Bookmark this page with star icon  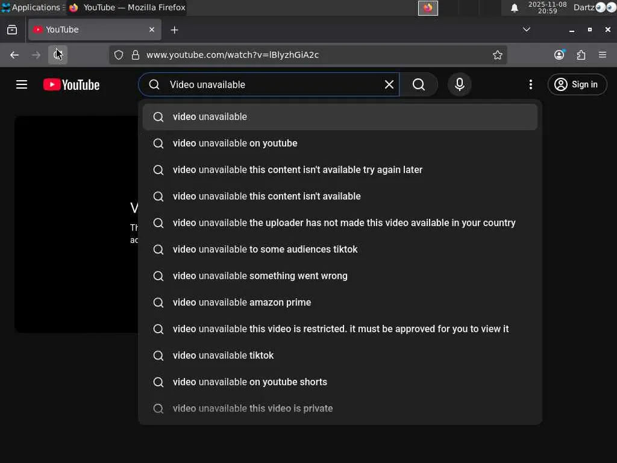coord(498,55)
